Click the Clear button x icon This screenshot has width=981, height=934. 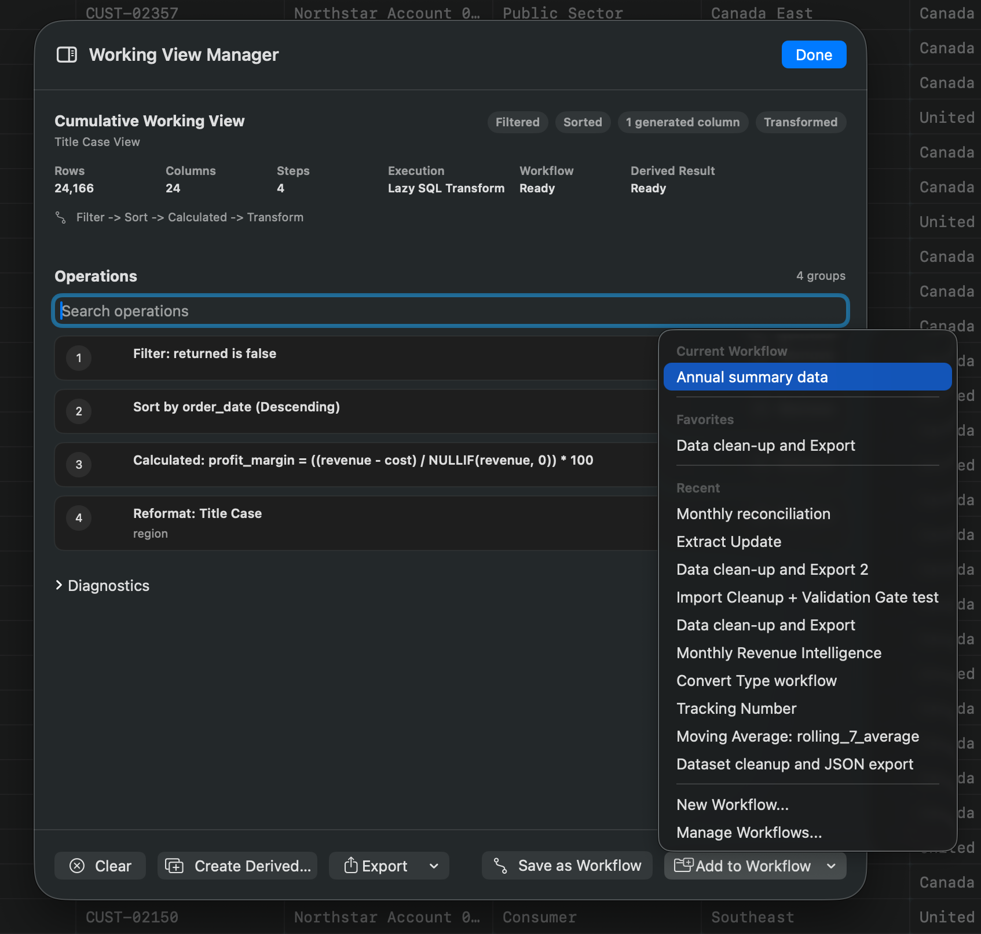coord(77,866)
